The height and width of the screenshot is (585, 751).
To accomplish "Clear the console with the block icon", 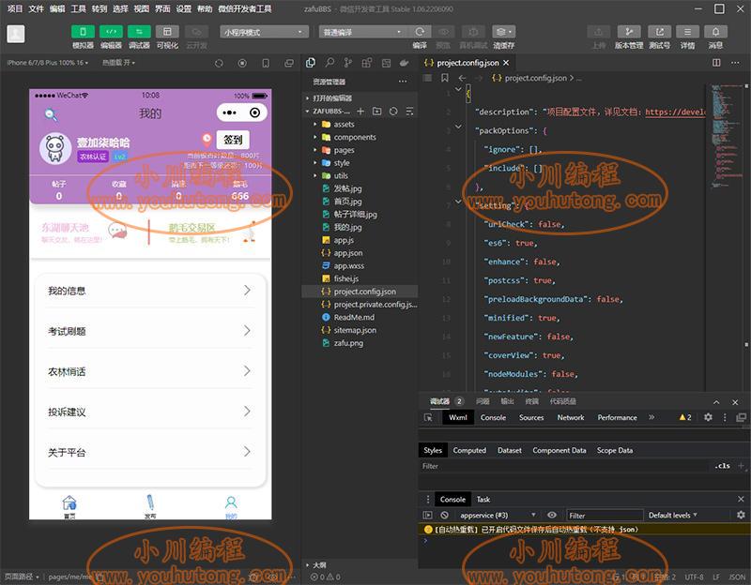I will [444, 516].
